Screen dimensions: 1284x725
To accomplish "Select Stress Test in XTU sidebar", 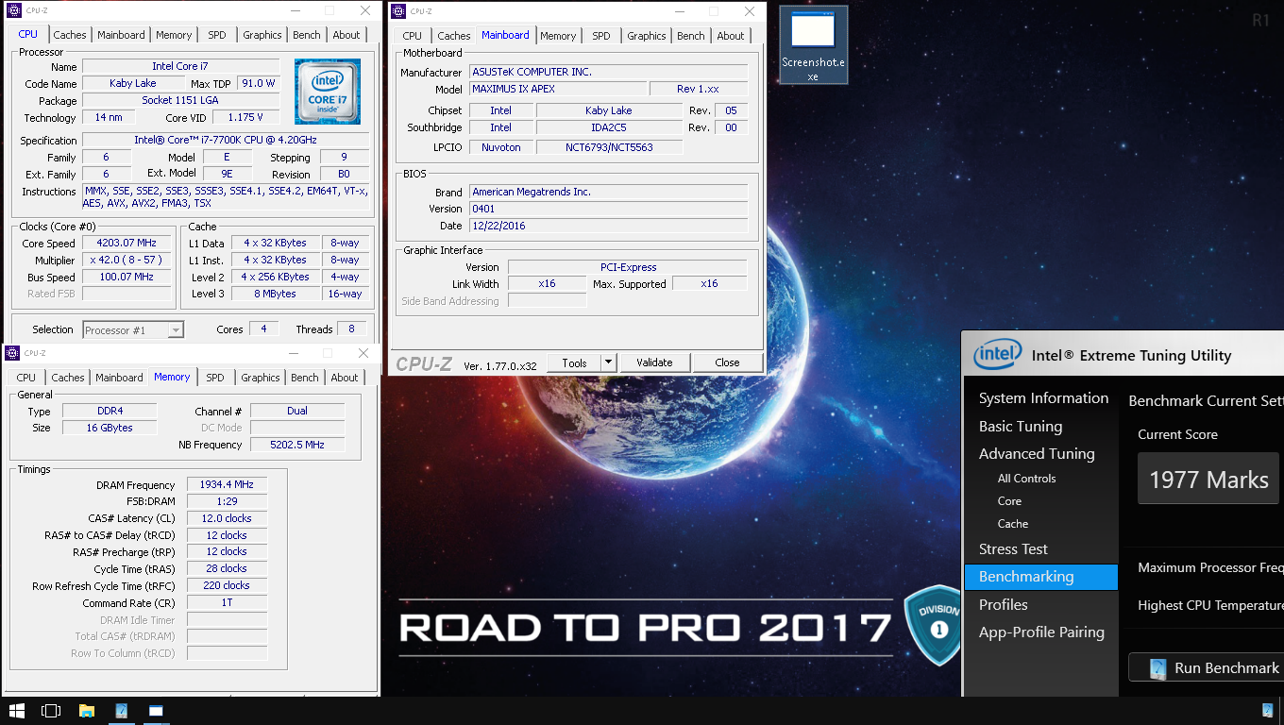I will pyautogui.click(x=1013, y=549).
